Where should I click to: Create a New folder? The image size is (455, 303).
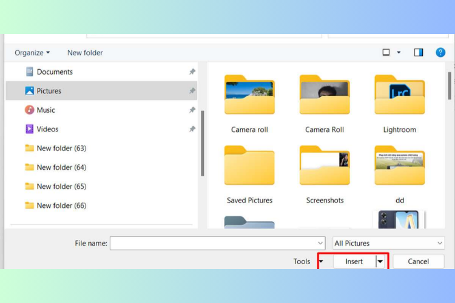85,53
